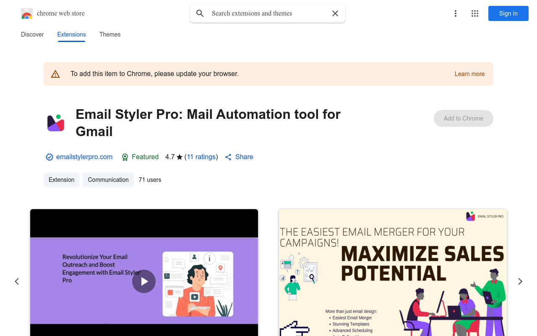Go to previous screenshot with left arrow

pos(17,281)
